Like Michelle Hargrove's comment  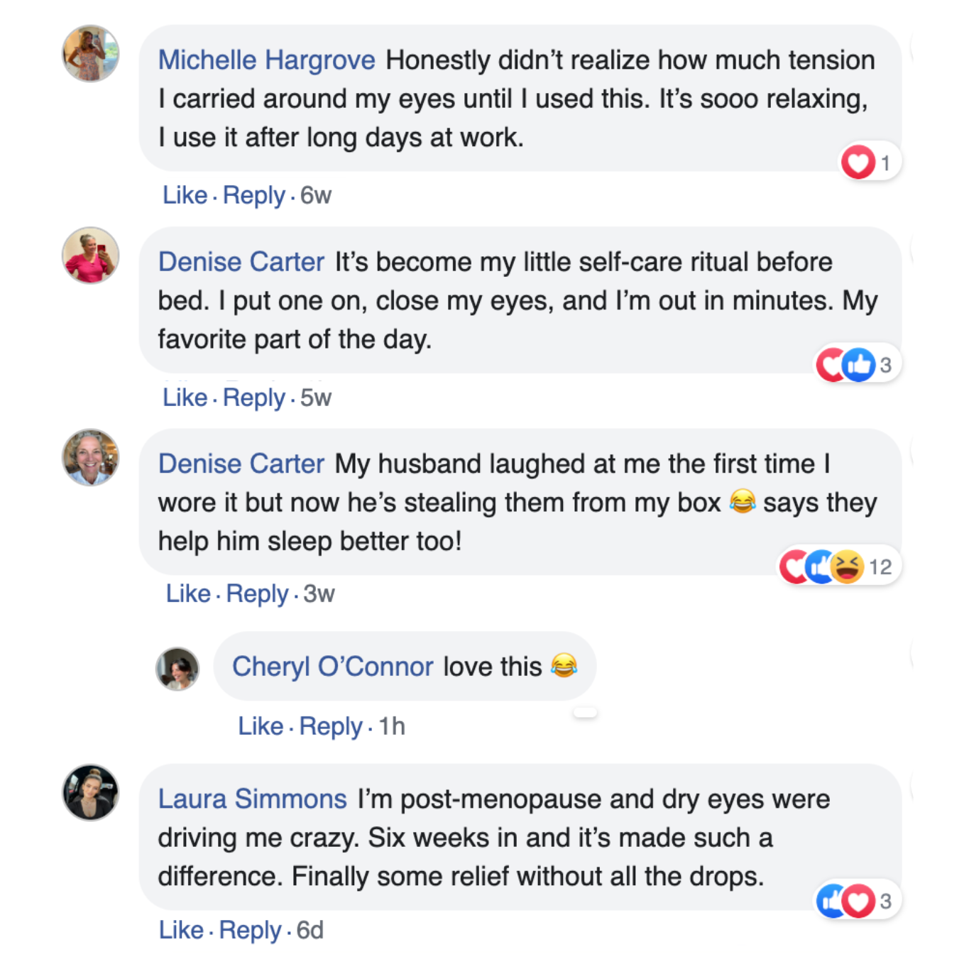pos(185,195)
